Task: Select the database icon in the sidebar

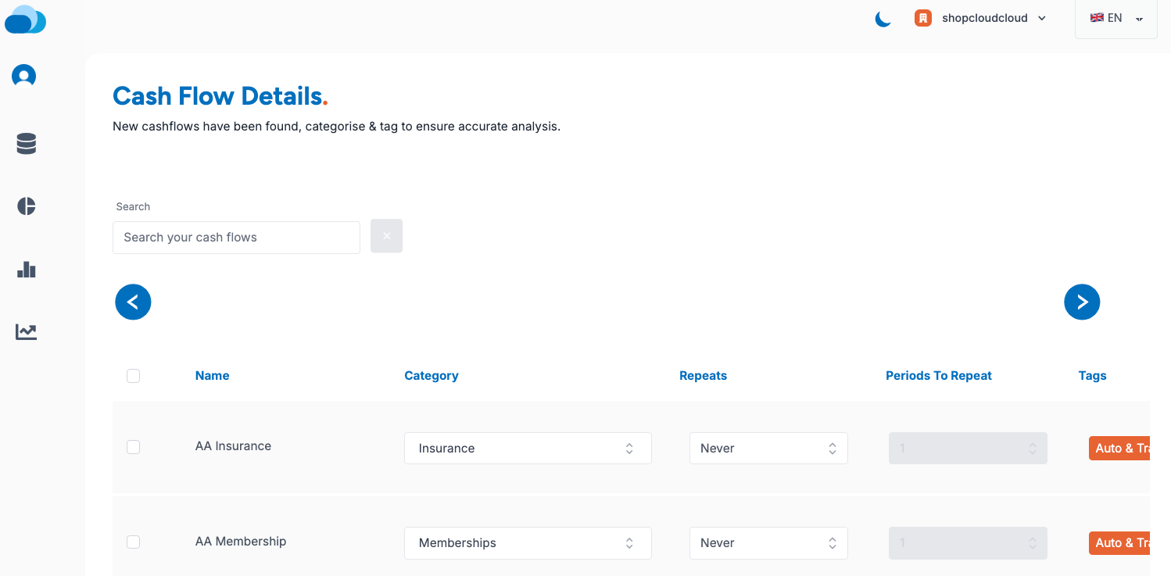Action: pos(26,143)
